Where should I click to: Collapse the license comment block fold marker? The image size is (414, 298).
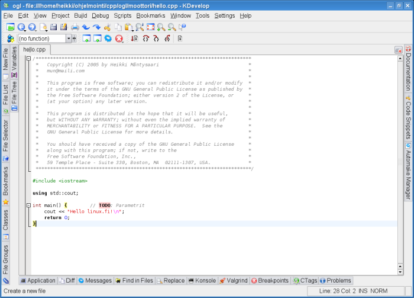click(x=29, y=58)
